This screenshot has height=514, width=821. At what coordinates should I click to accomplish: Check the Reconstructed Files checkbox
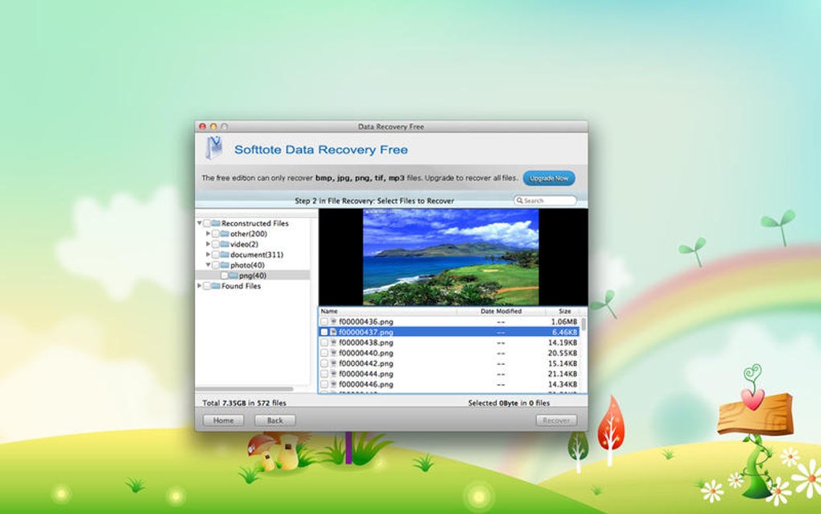tap(207, 223)
